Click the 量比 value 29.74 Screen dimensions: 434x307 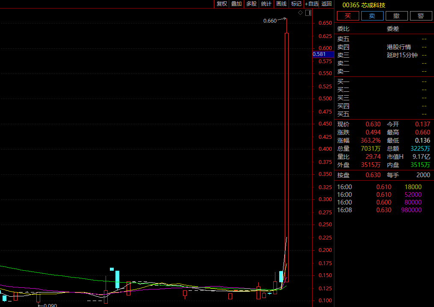pyautogui.click(x=373, y=157)
